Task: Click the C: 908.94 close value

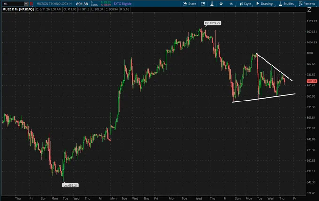Action: point(112,9)
